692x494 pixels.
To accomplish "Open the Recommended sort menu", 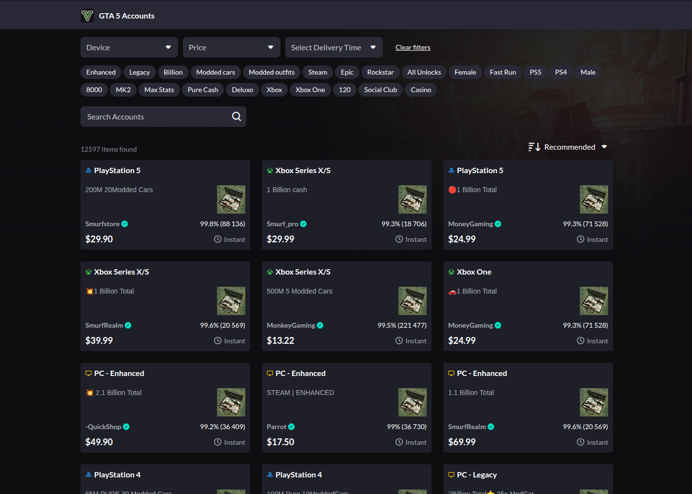I will point(569,147).
